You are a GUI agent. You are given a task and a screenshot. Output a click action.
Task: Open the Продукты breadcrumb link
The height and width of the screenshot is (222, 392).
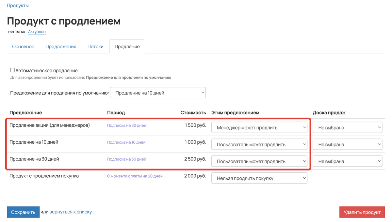18,6
